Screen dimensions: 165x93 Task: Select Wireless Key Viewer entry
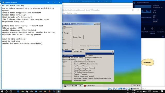pos(80,80)
